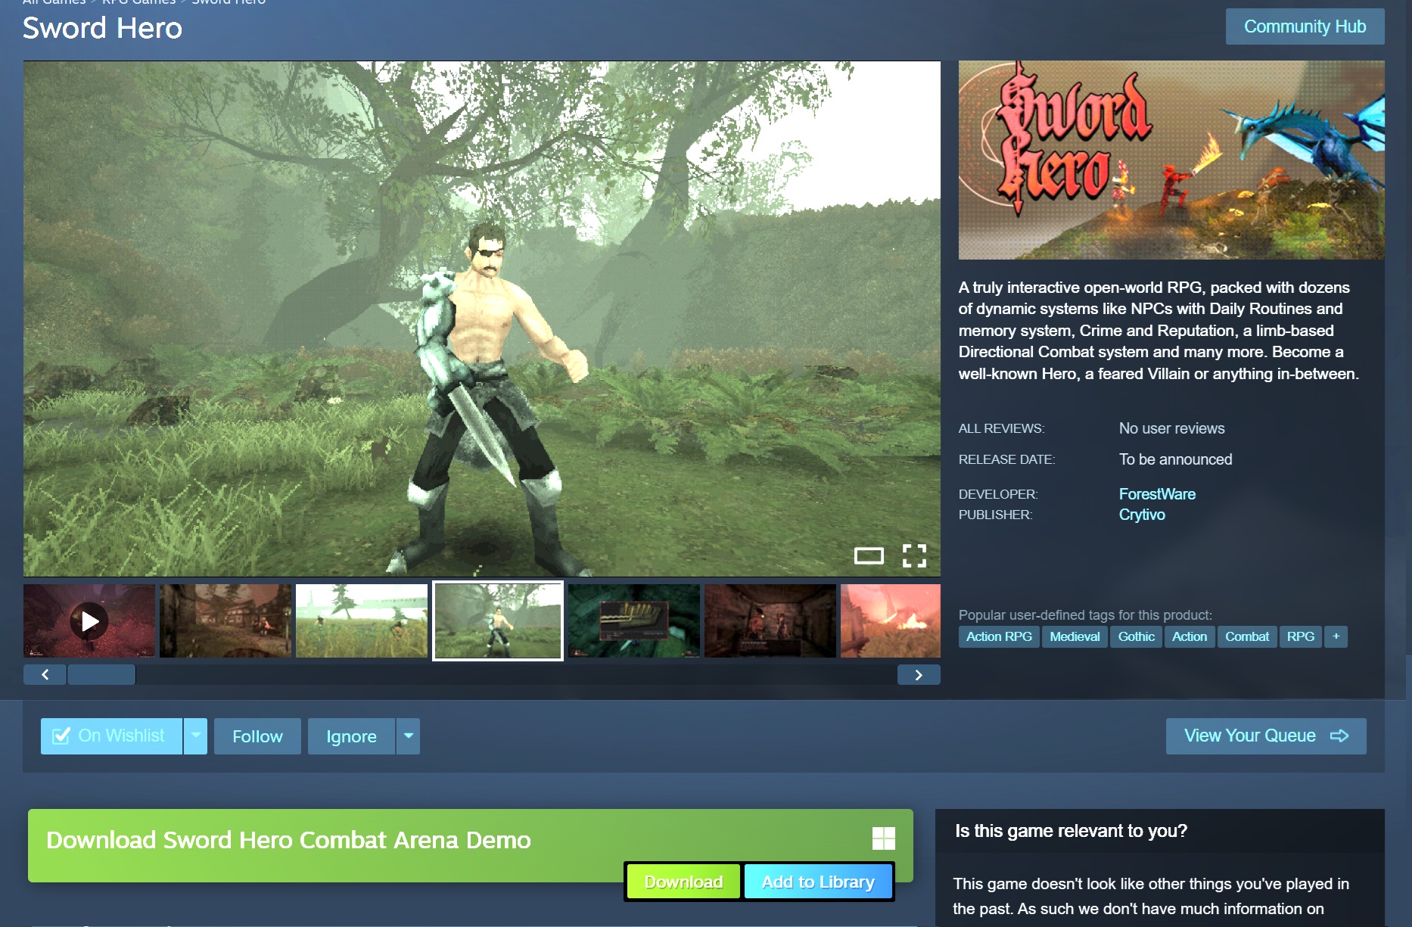Screen dimensions: 1412x927
Task: Open the RPG tag
Action: [1301, 636]
